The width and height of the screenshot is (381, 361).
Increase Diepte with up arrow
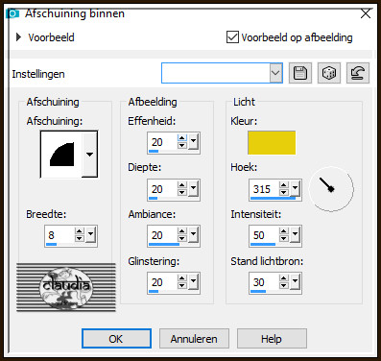pos(182,185)
